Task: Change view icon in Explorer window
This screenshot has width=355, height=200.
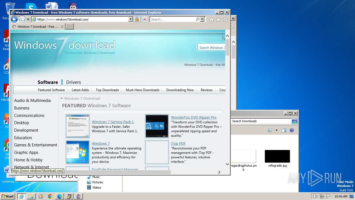Action: (270, 130)
